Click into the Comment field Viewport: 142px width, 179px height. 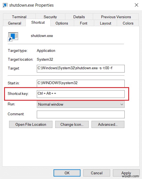tap(81, 114)
